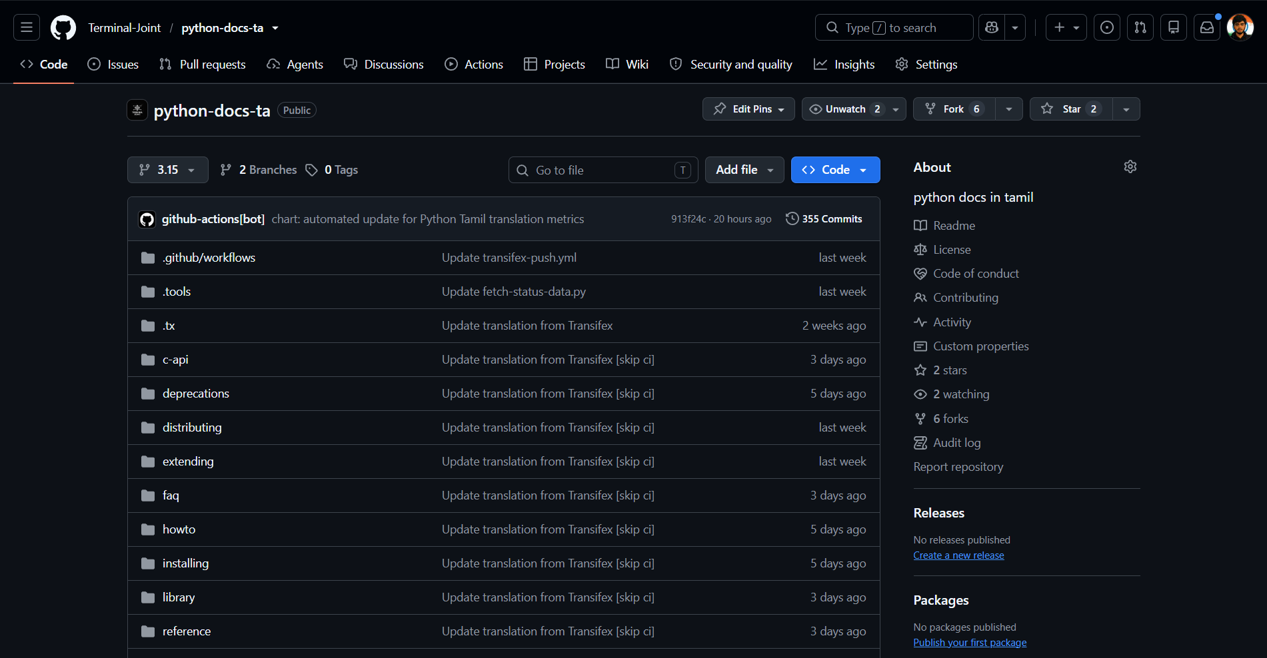Open the About section settings gear
1267x658 pixels.
point(1130,166)
